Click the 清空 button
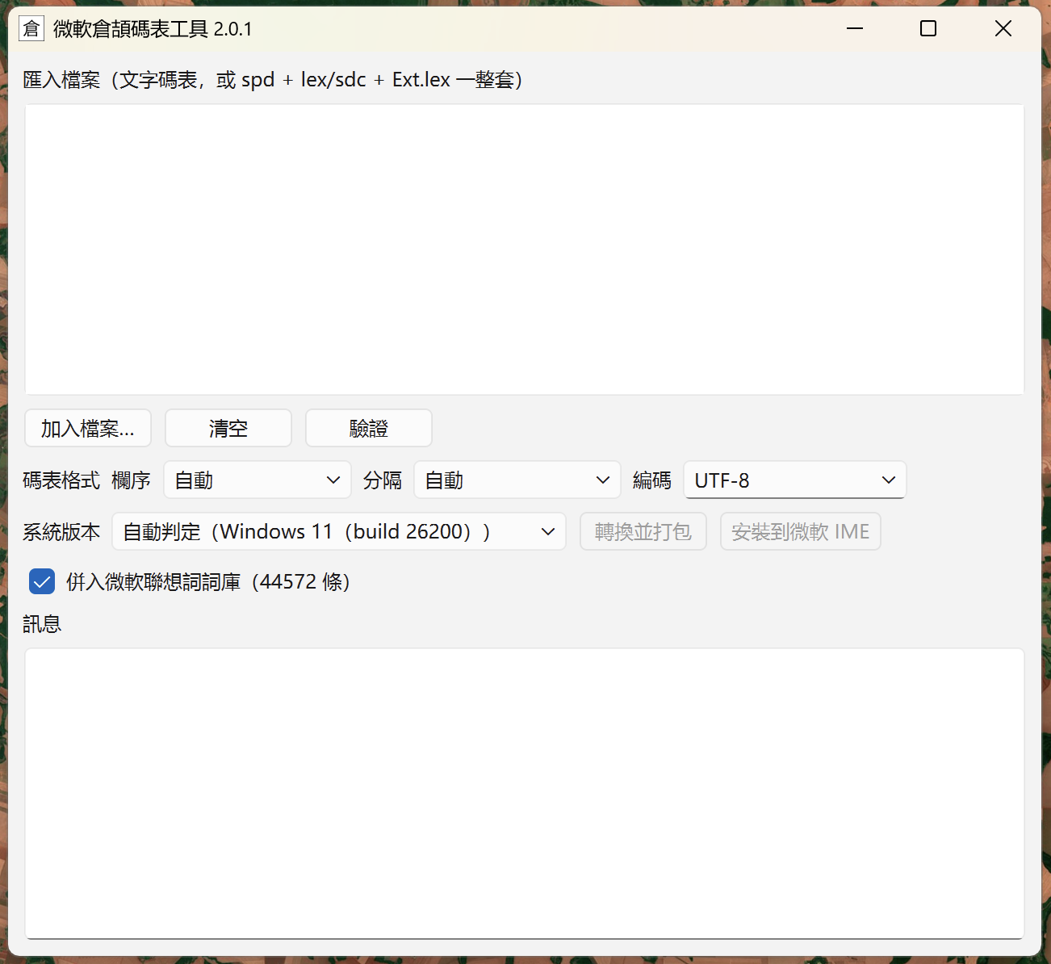 click(x=228, y=428)
